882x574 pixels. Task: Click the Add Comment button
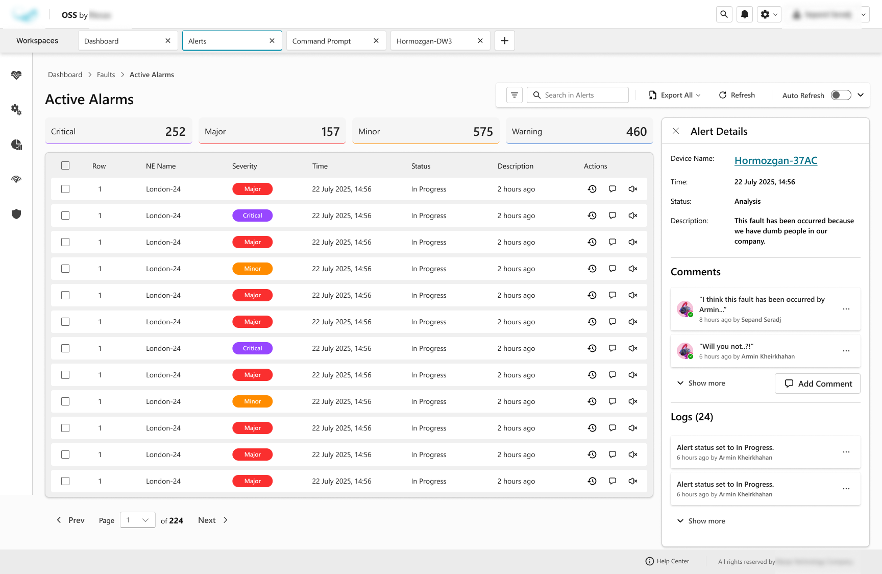(x=817, y=384)
